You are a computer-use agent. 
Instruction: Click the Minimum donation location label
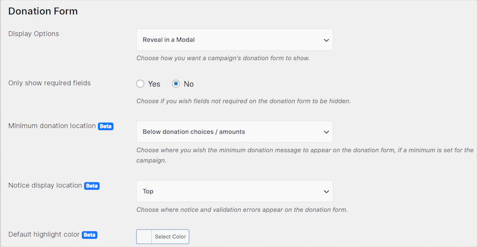click(52, 126)
